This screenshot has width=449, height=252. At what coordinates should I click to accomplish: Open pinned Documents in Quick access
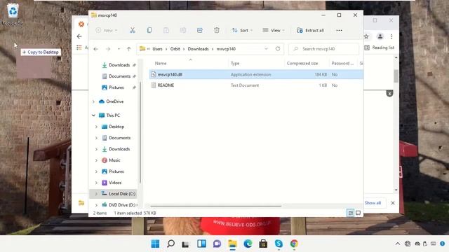tap(119, 76)
